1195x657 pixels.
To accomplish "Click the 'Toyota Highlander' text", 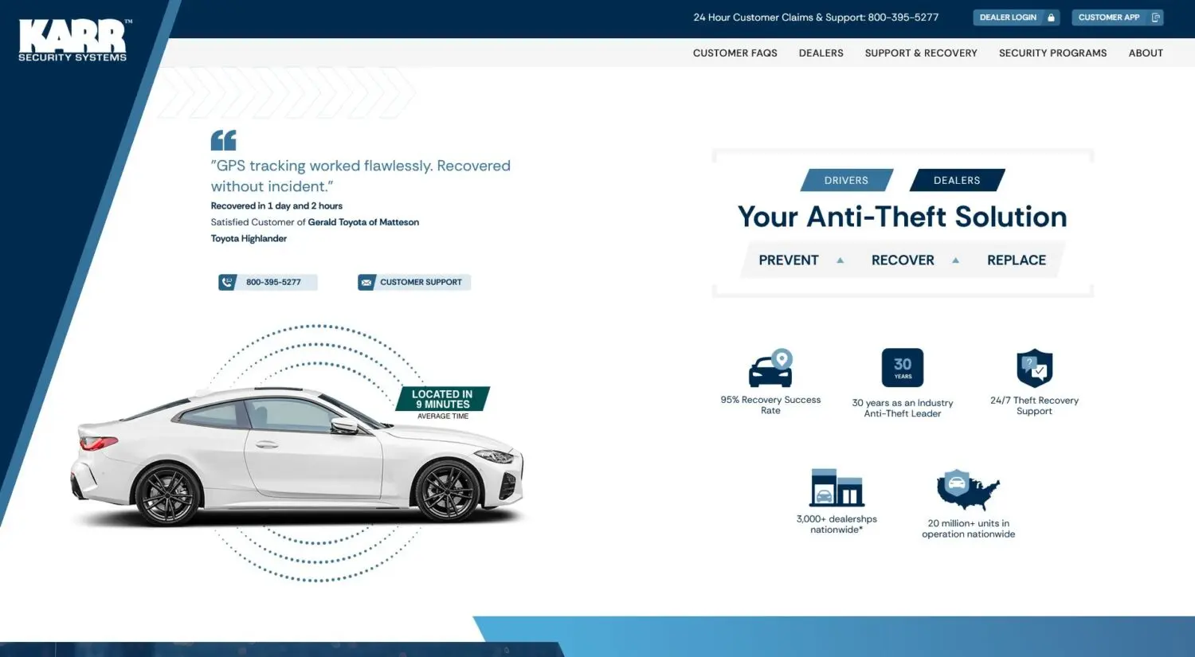I will 249,238.
